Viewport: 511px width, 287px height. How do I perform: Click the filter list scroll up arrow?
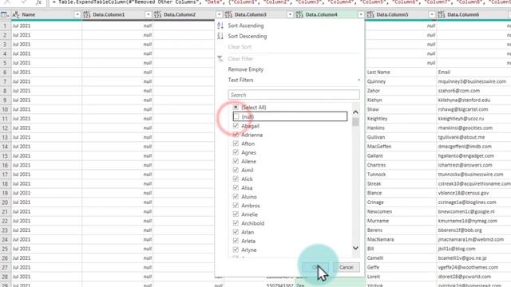pyautogui.click(x=355, y=112)
